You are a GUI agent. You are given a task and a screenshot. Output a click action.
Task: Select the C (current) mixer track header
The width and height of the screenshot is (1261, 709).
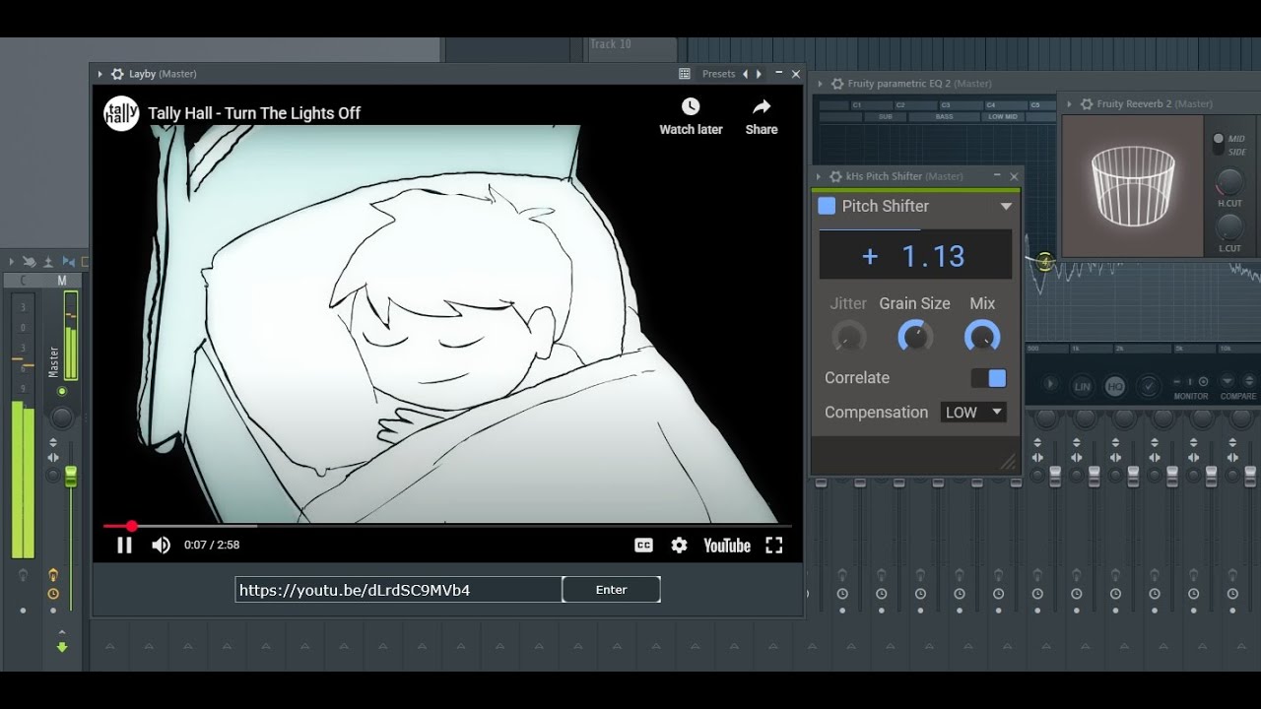(x=23, y=281)
